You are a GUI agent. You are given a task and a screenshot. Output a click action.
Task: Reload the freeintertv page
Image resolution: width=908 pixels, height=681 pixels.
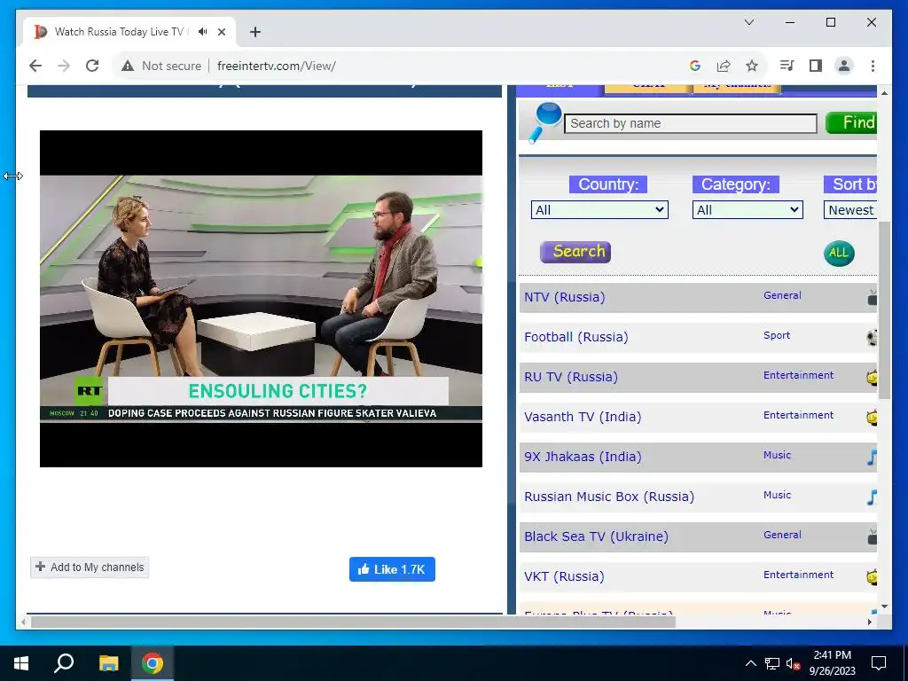(x=92, y=66)
